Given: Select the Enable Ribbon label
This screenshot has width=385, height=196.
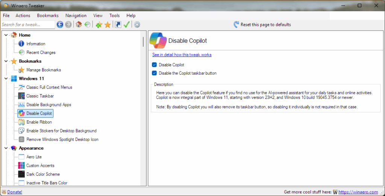Looking at the screenshot, I should [39, 122].
